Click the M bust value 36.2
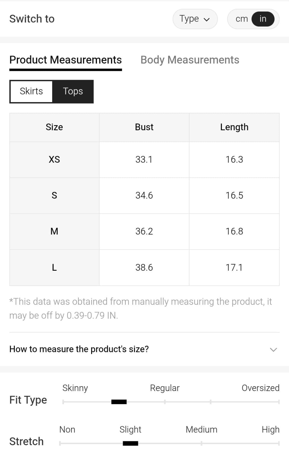 144,231
